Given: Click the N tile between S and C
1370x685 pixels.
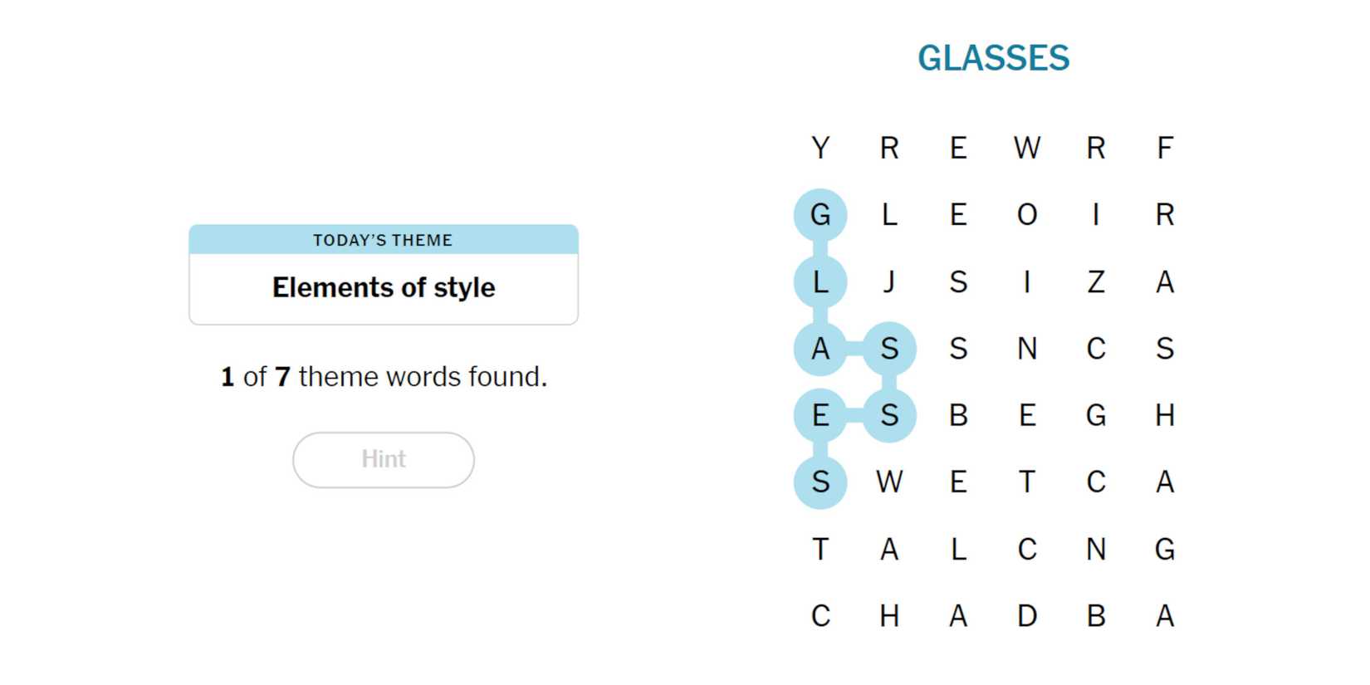Looking at the screenshot, I should click(1027, 349).
